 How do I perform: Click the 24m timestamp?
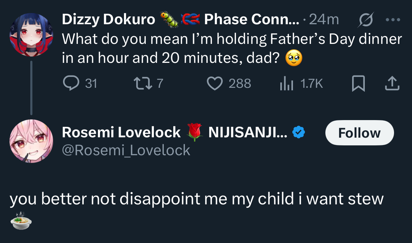tap(324, 20)
